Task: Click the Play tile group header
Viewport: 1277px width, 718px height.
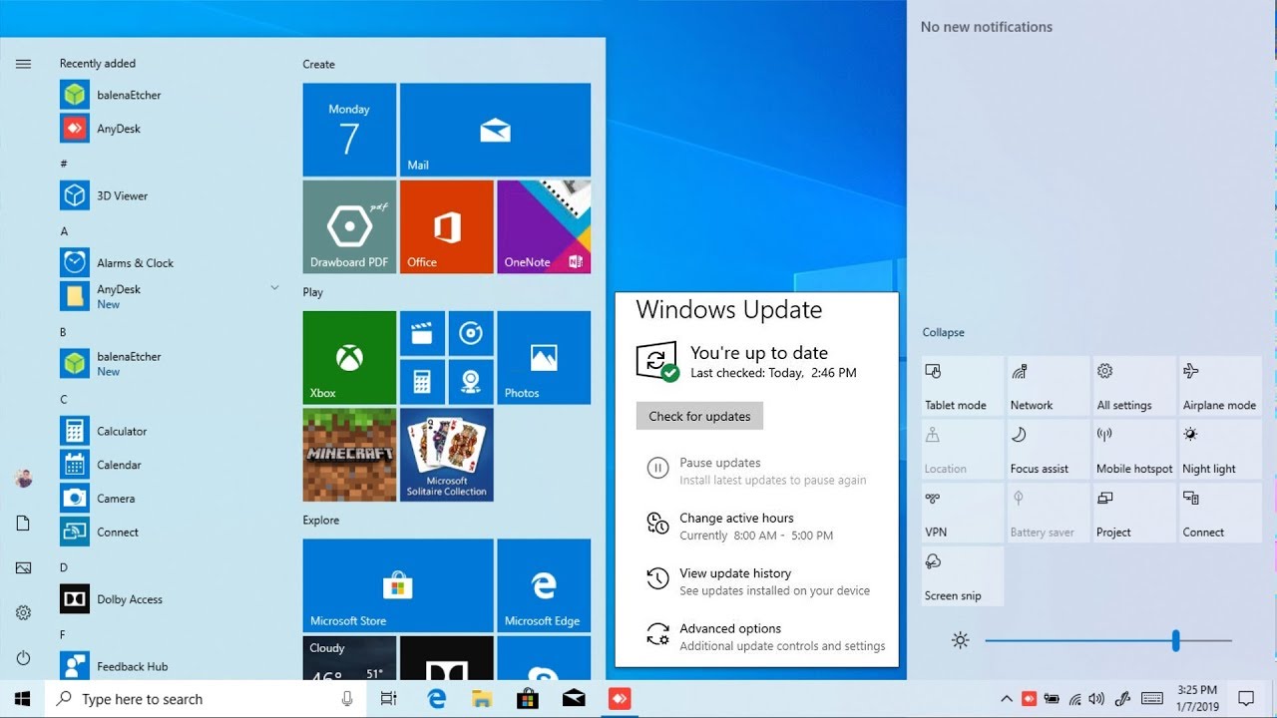Action: click(313, 292)
